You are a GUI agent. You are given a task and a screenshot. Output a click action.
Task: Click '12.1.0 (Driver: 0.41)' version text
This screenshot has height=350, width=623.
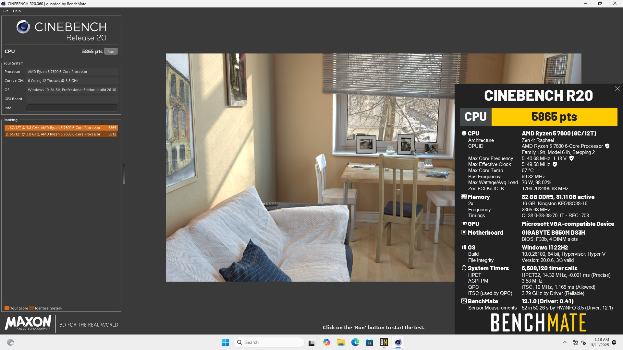547,301
